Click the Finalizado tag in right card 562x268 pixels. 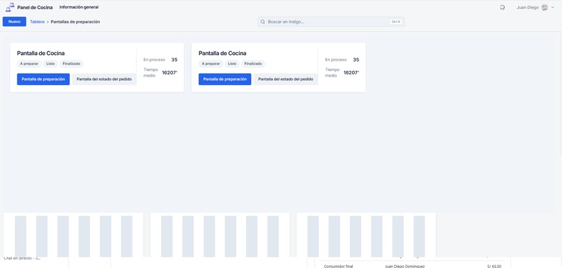tap(253, 63)
